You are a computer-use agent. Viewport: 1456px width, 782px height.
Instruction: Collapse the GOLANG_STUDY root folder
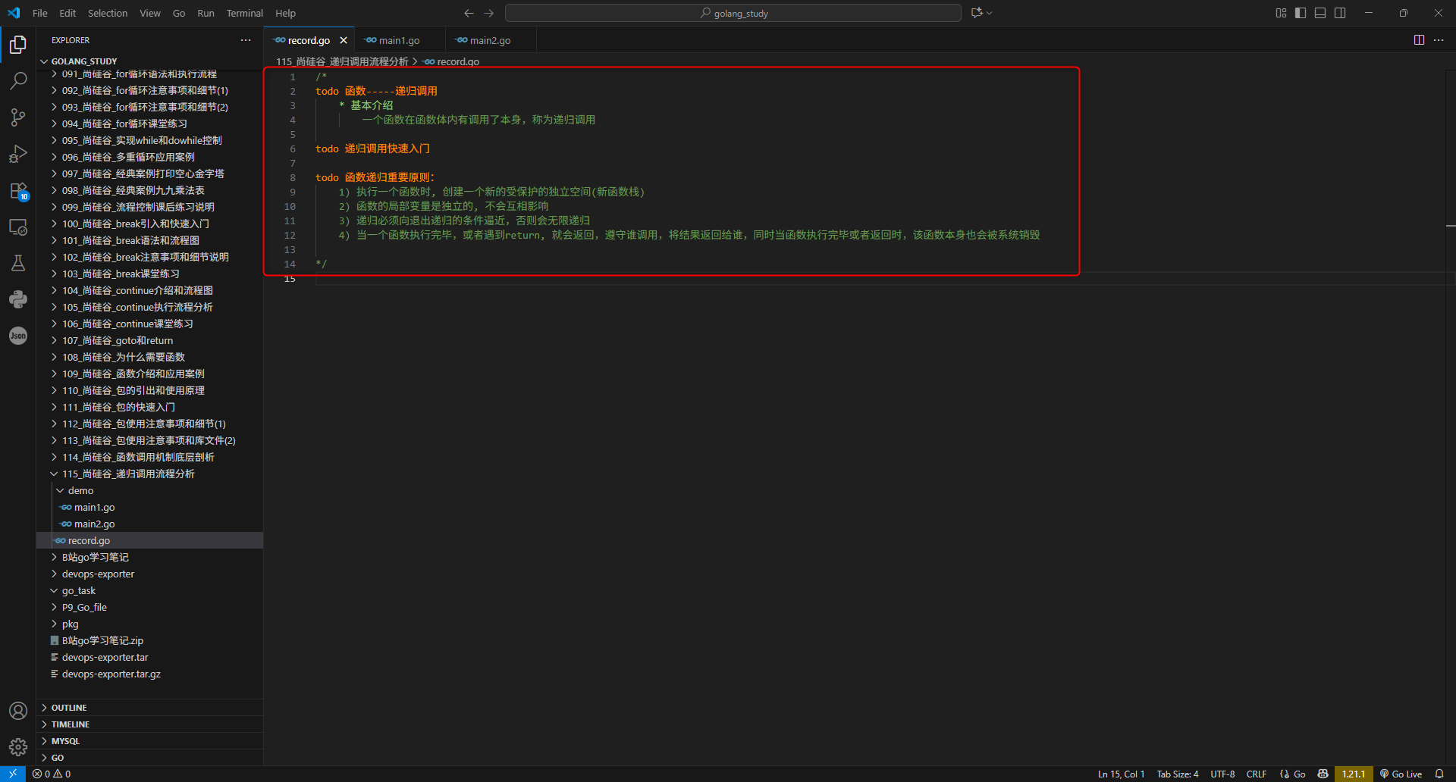(x=150, y=61)
